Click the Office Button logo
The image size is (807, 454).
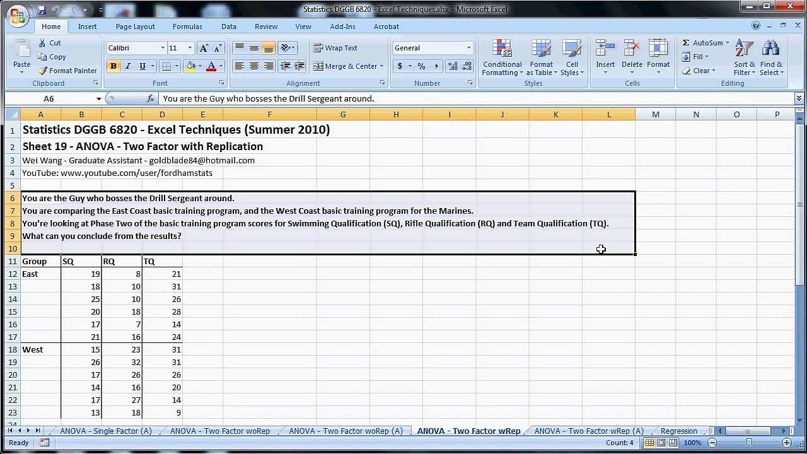[x=17, y=15]
